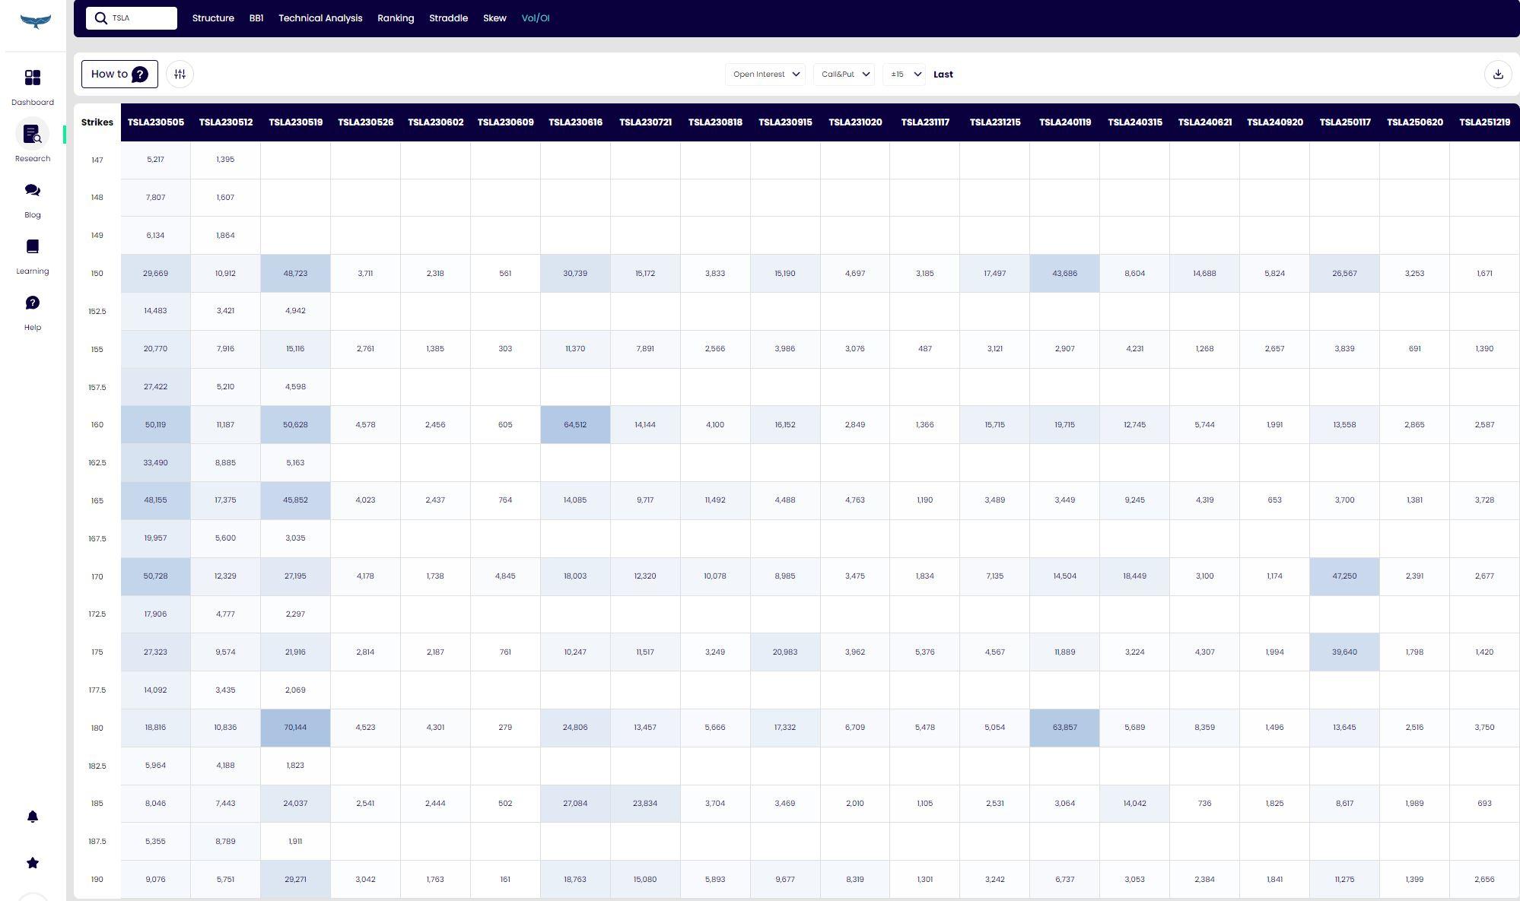Click the Last label
Screen dimensions: 1520x901
point(943,75)
